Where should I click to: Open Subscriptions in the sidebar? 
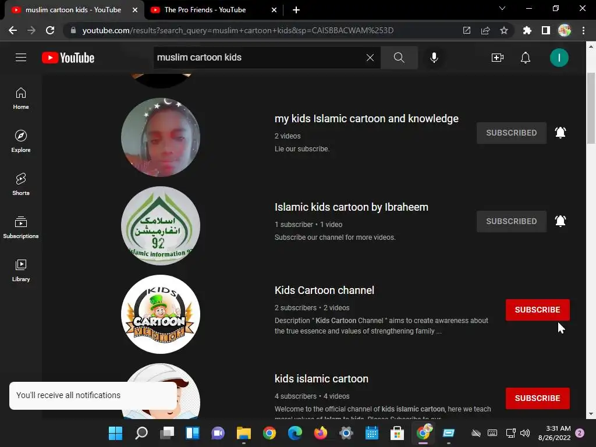coord(21,228)
